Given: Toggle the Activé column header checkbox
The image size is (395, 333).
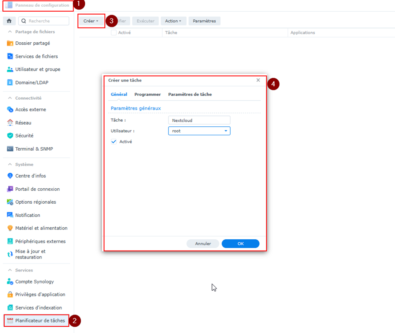Looking at the screenshot, I should coord(114,33).
